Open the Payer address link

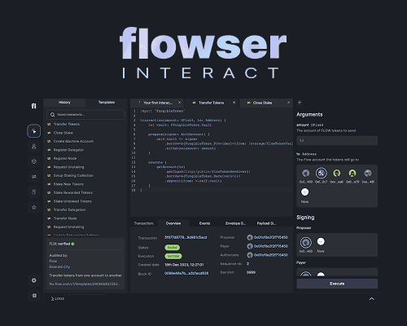(271, 246)
